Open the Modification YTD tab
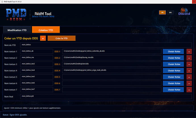Image resolution: width=196 pixels, height=118 pixels. pos(17,30)
